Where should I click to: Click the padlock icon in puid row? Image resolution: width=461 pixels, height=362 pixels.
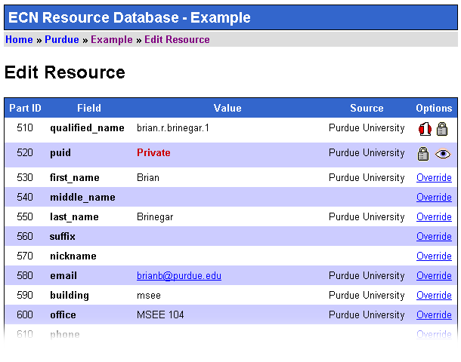(424, 154)
